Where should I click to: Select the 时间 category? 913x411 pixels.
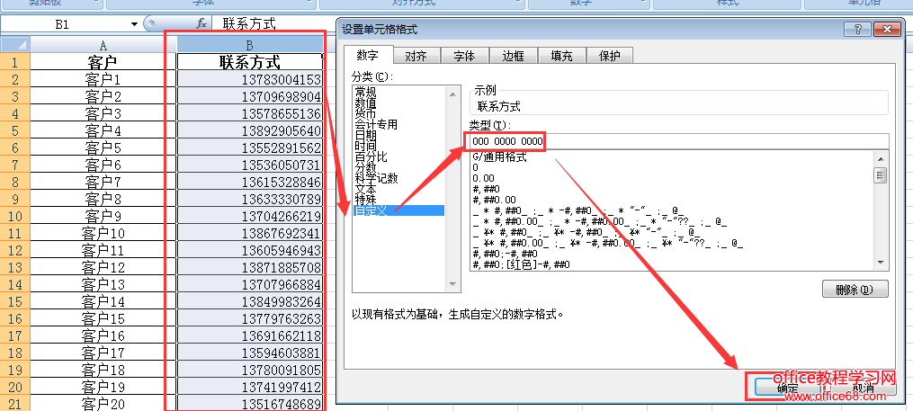(x=366, y=146)
